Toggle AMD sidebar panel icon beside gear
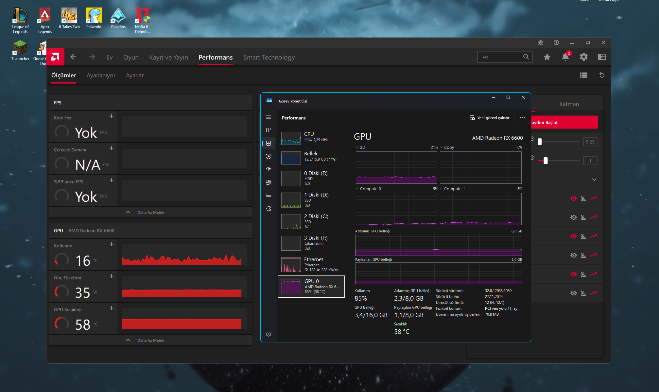This screenshot has width=659, height=392. 602,57
